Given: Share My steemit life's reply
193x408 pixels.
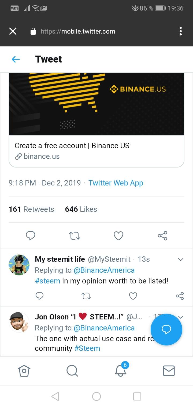Looking at the screenshot, I should tap(180, 296).
